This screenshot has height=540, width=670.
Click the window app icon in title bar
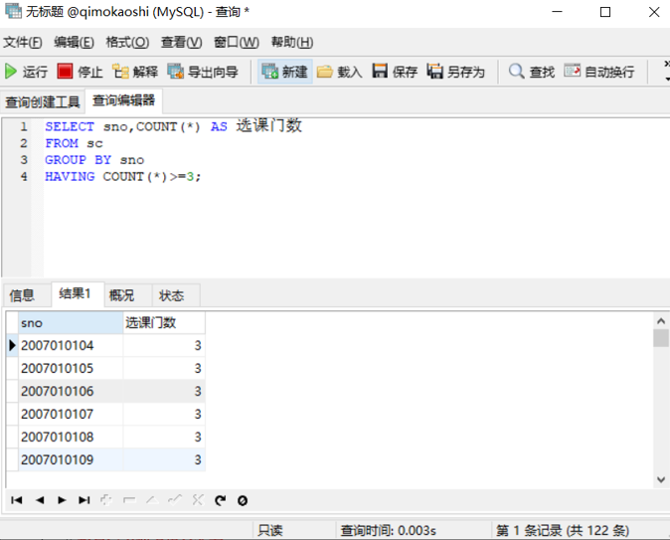[13, 11]
